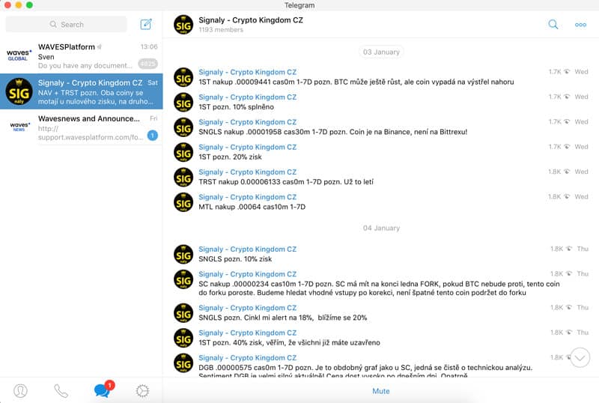This screenshot has height=403, width=599.
Task: Click the SIG avatar beside TRST nakup message
Action: (183, 178)
